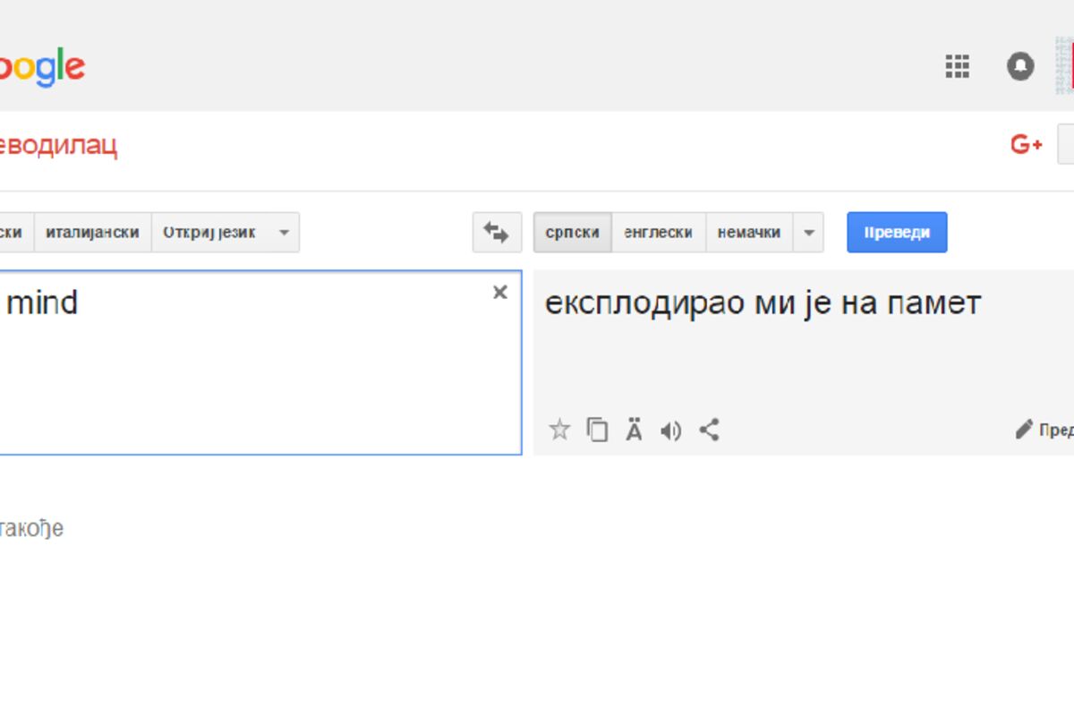Click the Google+ share button

coord(1027,145)
